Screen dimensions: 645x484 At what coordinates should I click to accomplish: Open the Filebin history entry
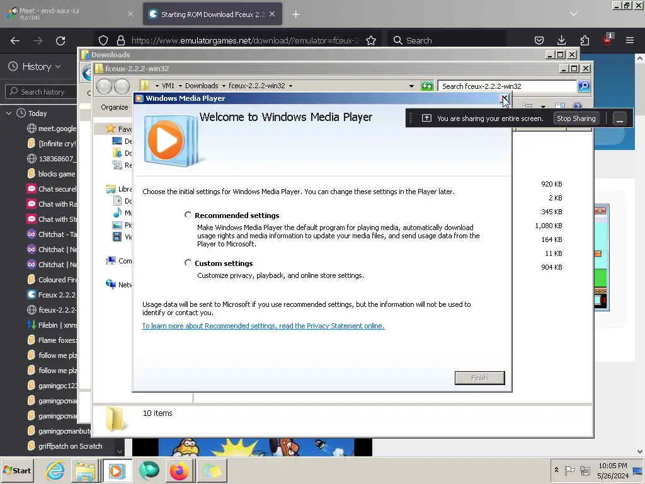(x=52, y=325)
